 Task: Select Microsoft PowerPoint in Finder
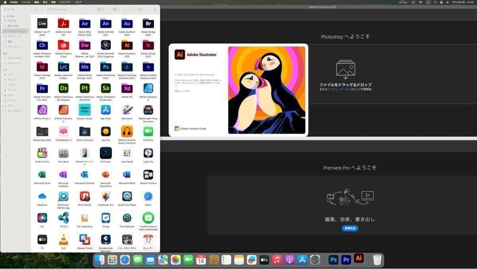pyautogui.click(x=106, y=174)
